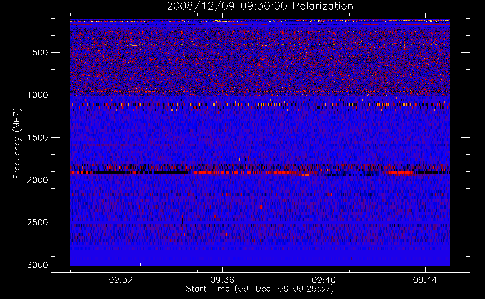Click the plot title '2008/12/09 09:30:00 Polarization'

tap(260, 6)
